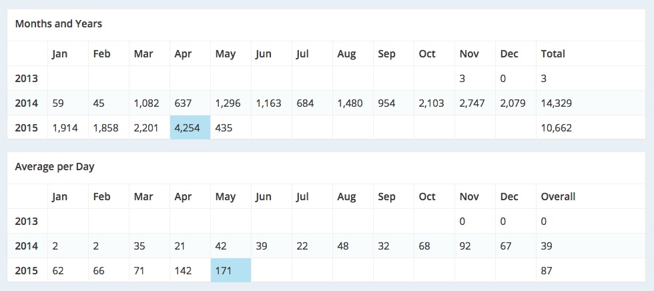Click the Total column header

[553, 54]
